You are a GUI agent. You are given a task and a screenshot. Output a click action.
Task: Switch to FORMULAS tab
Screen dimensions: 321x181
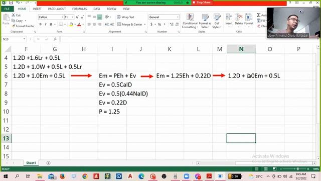[79, 9]
